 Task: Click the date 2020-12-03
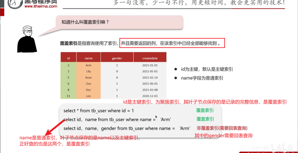point(150,96)
